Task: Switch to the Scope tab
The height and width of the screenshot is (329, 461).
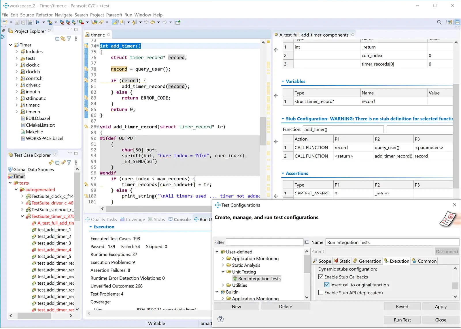Action: tap(322, 261)
